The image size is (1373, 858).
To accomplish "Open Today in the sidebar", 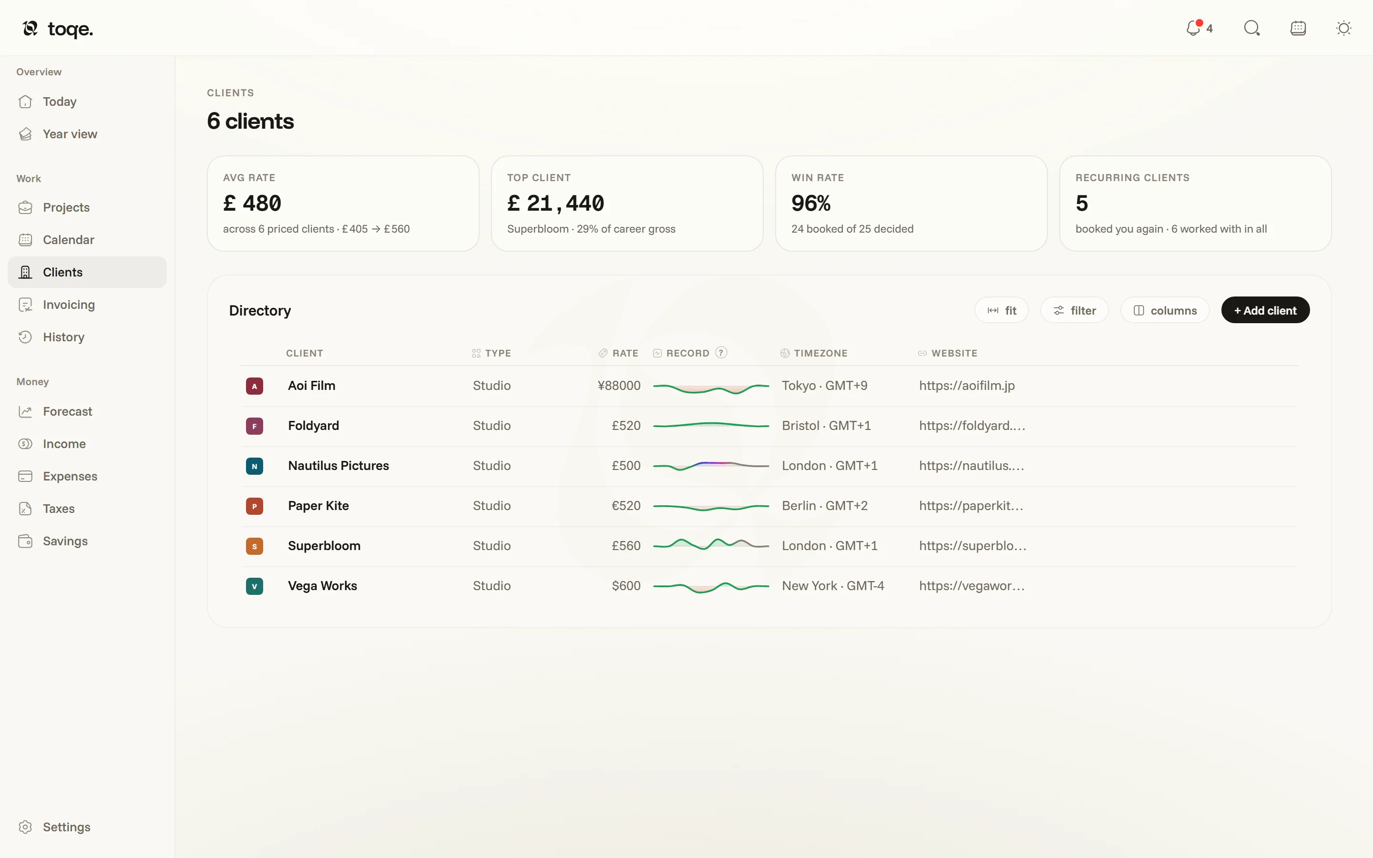I will 87,102.
